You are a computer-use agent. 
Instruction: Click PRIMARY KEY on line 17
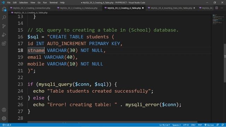[x=105, y=44]
